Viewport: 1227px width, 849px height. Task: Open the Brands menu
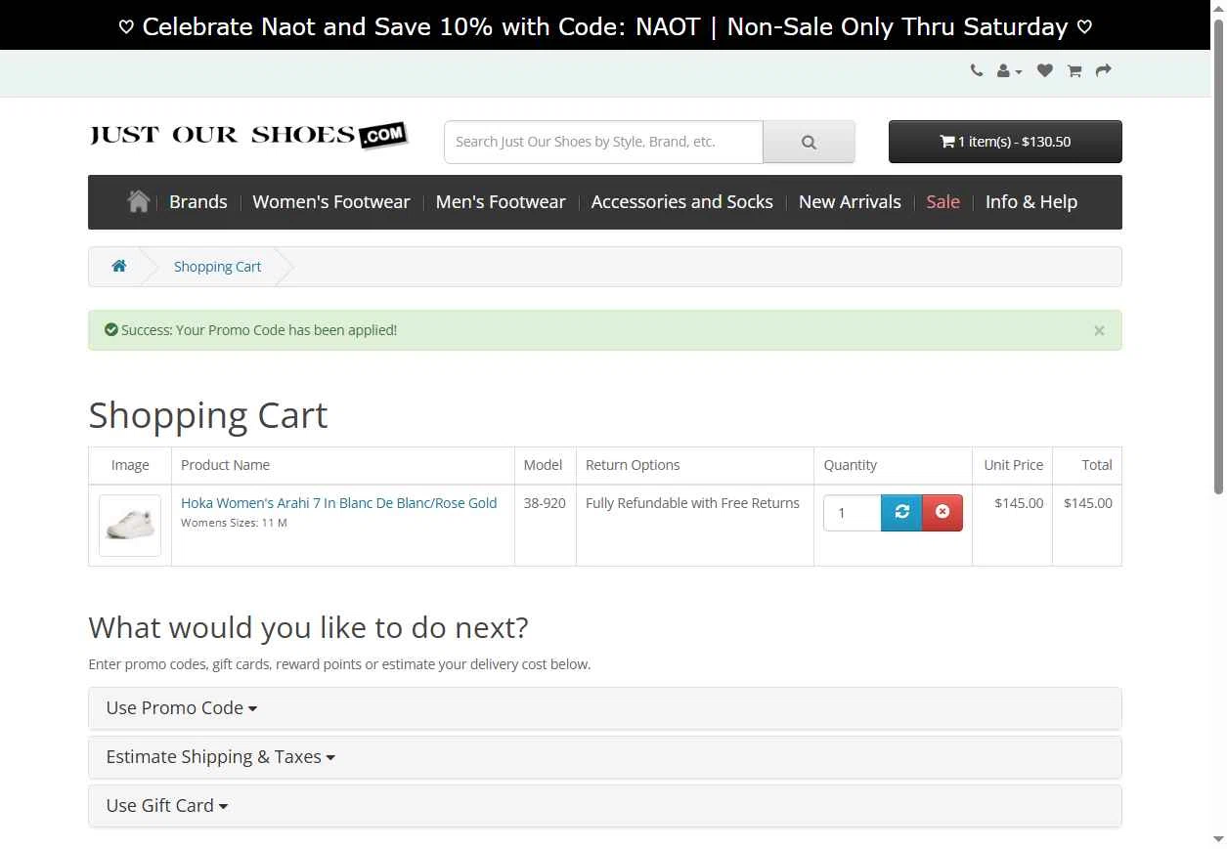pos(198,202)
